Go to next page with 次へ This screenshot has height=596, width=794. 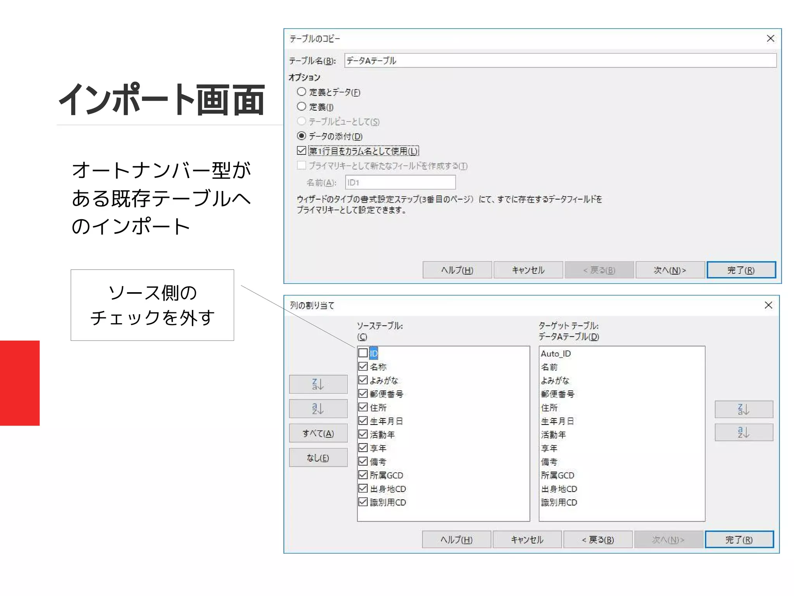click(670, 270)
